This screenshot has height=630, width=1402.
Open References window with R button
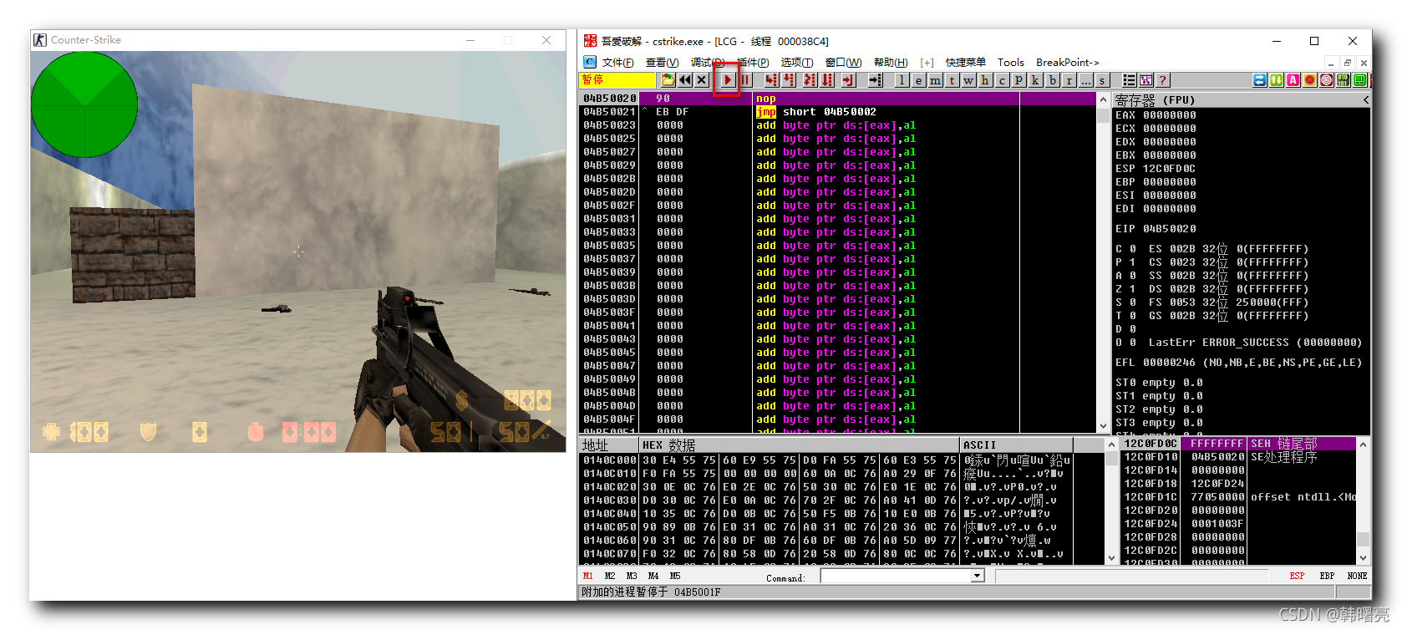tap(1069, 80)
